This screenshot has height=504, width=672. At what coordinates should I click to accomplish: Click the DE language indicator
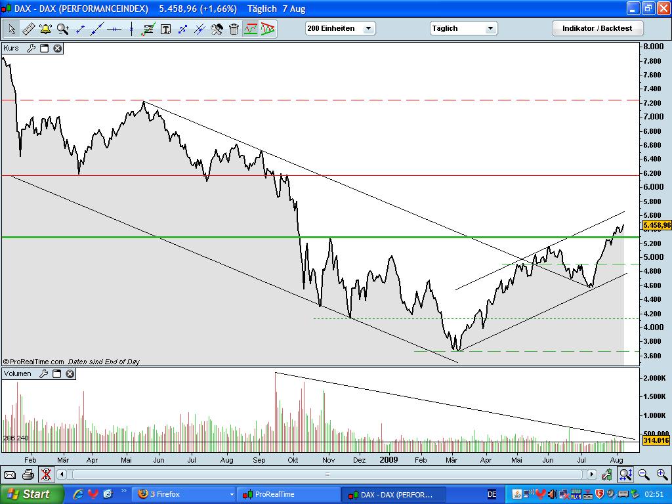point(492,494)
